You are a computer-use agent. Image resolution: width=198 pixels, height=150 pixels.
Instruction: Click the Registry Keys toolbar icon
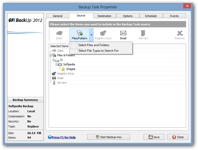coord(103,33)
